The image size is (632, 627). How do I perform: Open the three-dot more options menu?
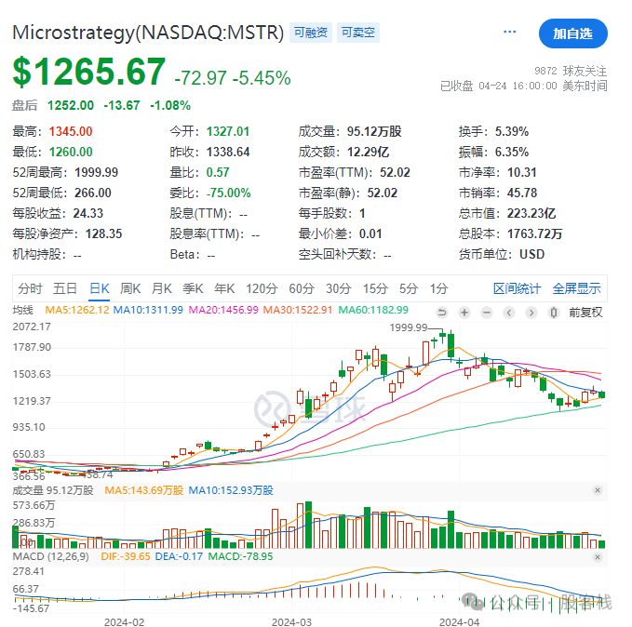pos(509,33)
